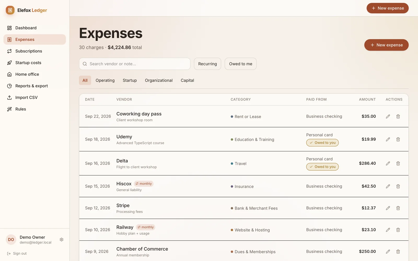This screenshot has width=418, height=261.
Task: Edit the Railway hosting expense
Action: pos(388,230)
